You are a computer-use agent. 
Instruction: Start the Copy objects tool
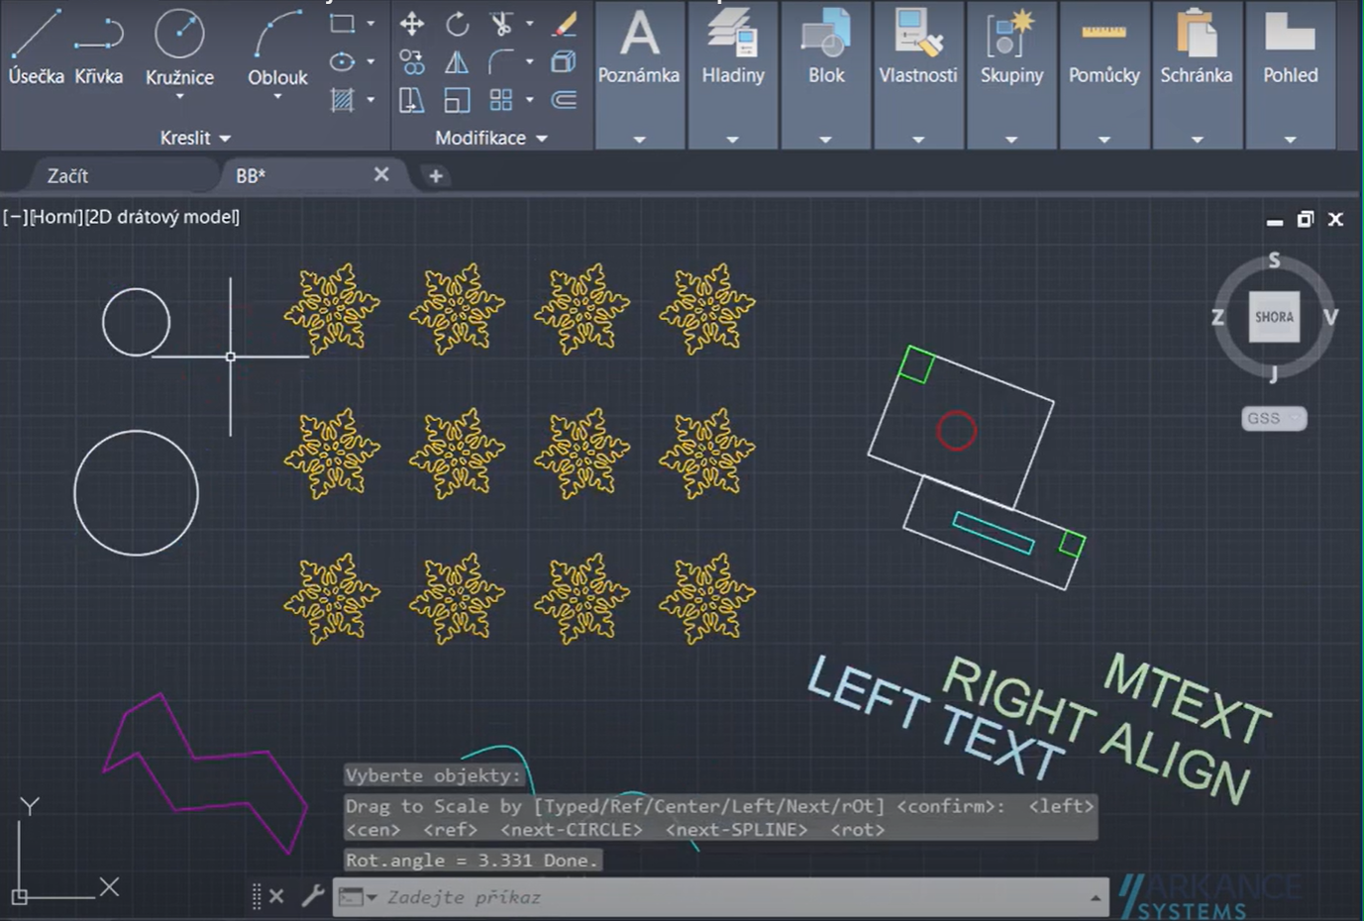[x=412, y=61]
